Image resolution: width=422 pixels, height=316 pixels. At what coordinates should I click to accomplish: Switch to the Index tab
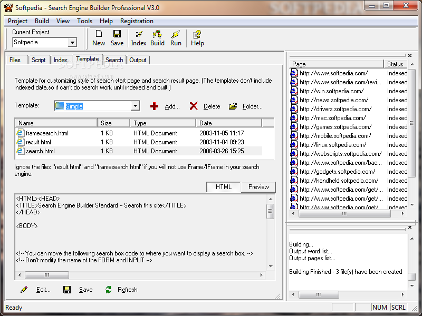[61, 60]
